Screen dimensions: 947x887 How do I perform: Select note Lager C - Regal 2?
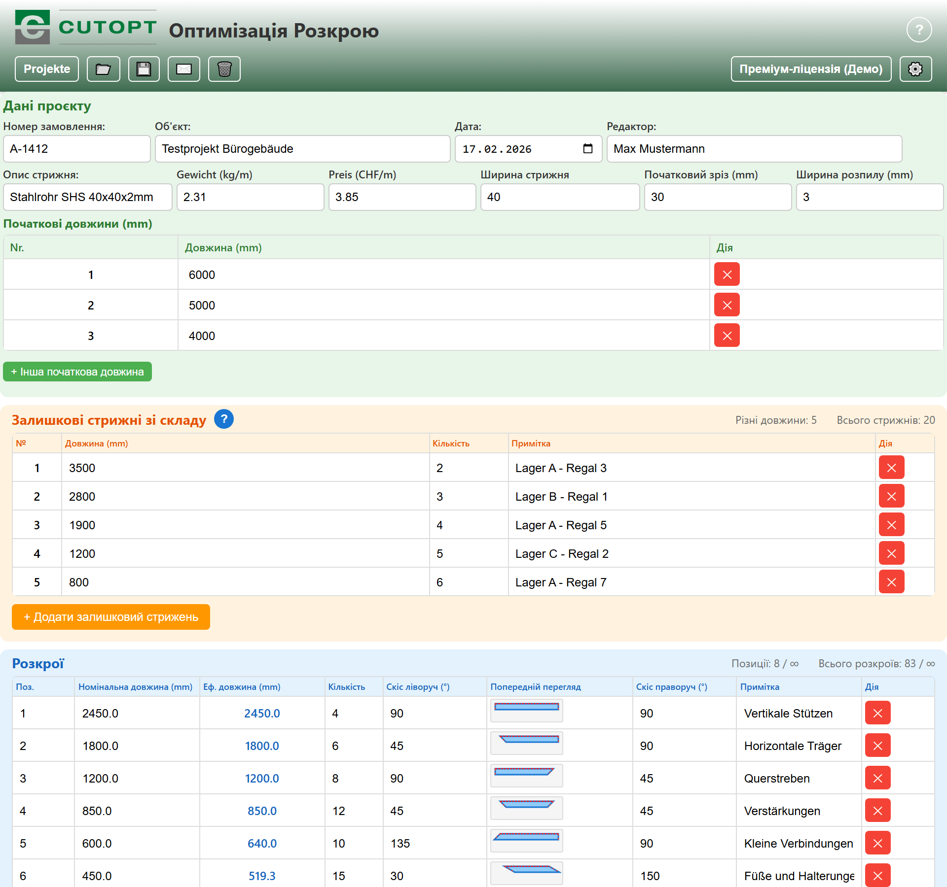pyautogui.click(x=692, y=553)
